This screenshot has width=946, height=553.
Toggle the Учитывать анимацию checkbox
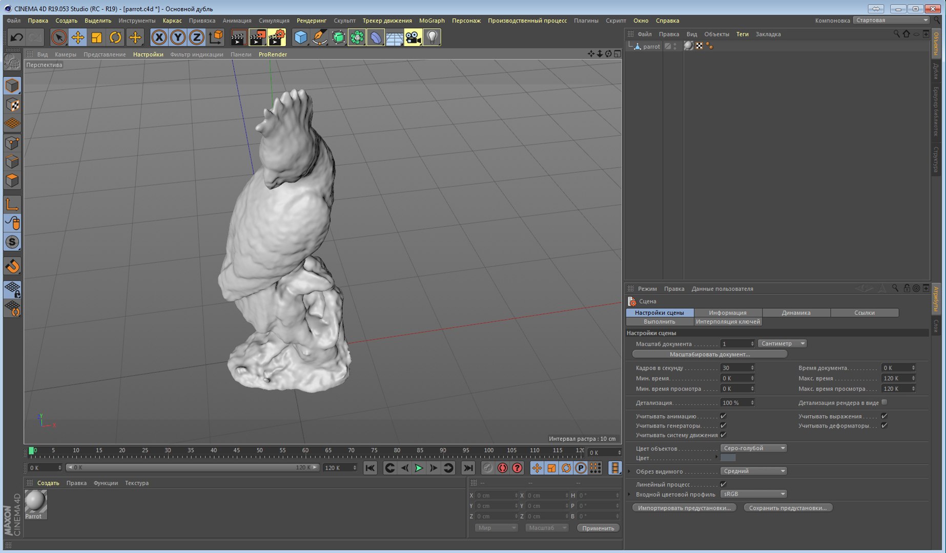point(723,416)
